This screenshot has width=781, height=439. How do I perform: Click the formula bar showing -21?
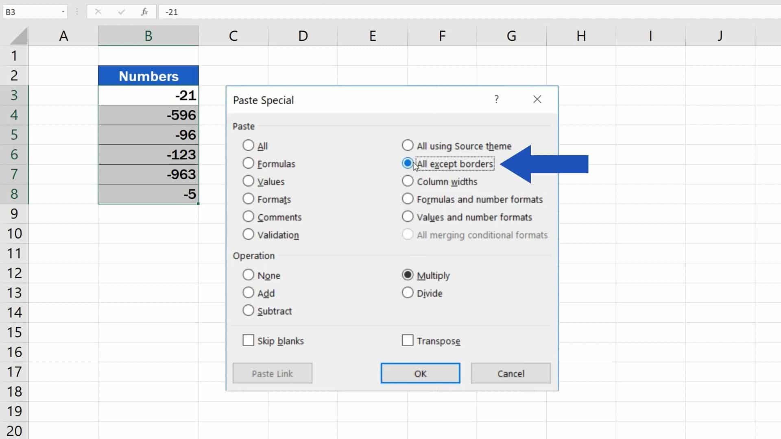click(x=470, y=12)
